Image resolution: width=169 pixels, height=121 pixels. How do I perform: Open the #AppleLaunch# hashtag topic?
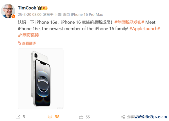[145, 28]
